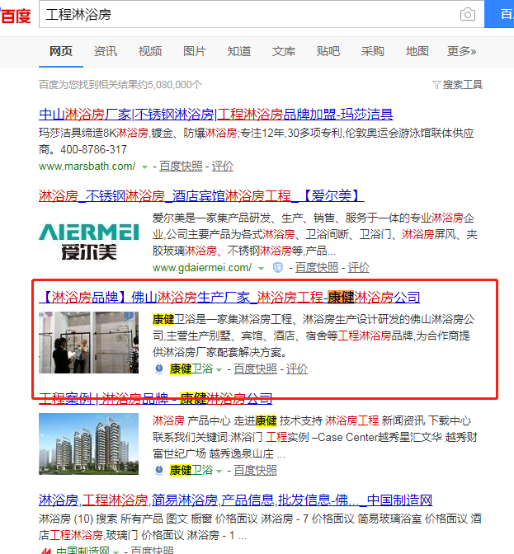Click the 康健卫浴 source name above 工程案例
The height and width of the screenshot is (554, 514).
[191, 369]
